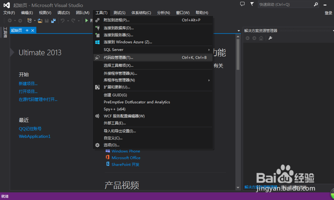Open the New Project dropdown arrow
The height and width of the screenshot is (200, 334).
click(x=34, y=21)
